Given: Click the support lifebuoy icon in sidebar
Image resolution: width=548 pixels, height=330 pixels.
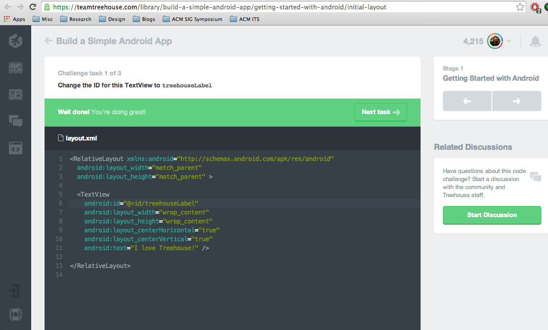Looking at the screenshot, I should coord(16,314).
